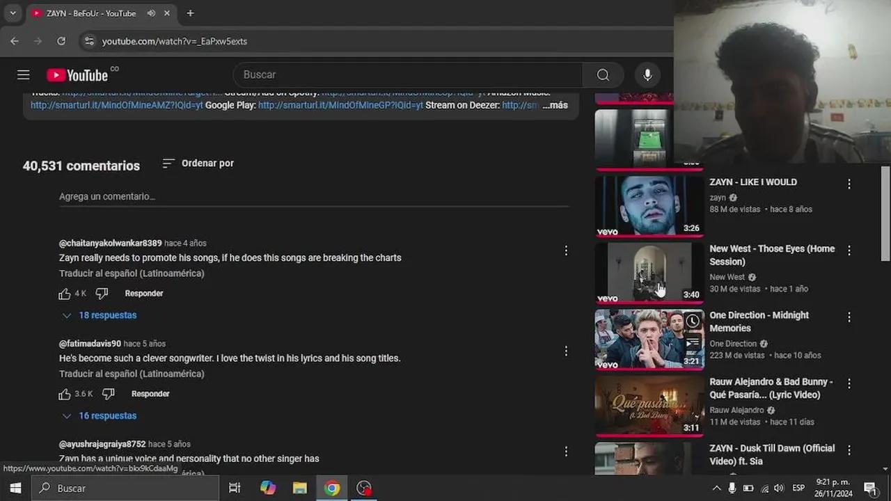The width and height of the screenshot is (891, 501).
Task: Open options for first comment
Action: (566, 250)
